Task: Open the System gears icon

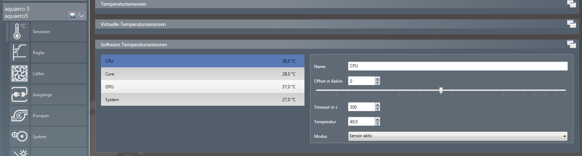Action: (19, 136)
